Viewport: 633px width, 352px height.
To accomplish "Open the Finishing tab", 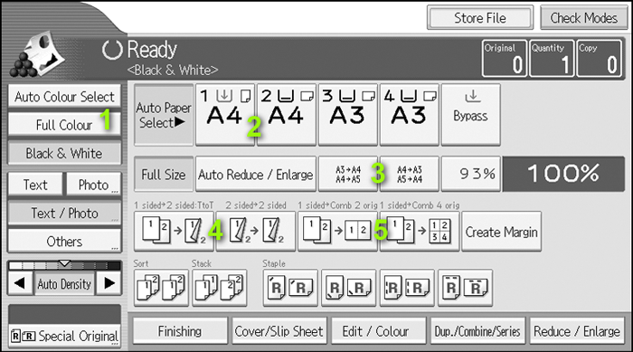I will click(180, 331).
